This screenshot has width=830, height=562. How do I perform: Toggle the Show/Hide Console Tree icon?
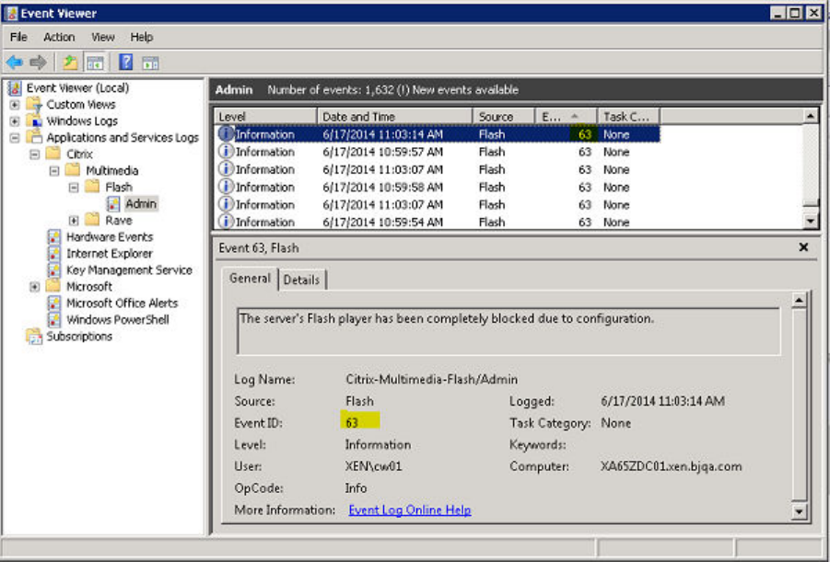coord(94,63)
